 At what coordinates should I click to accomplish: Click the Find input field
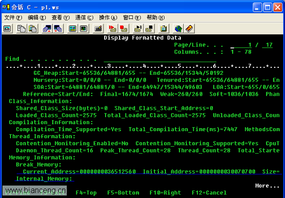coord(160,59)
